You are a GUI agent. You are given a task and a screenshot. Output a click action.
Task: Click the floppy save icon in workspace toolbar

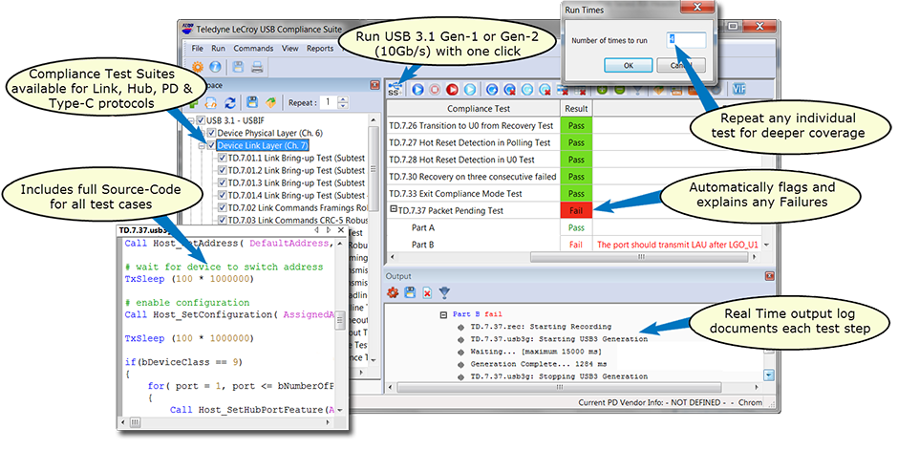(x=252, y=103)
